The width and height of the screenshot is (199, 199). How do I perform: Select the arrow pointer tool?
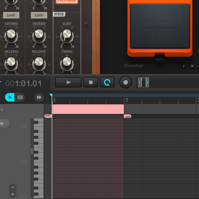(10, 98)
